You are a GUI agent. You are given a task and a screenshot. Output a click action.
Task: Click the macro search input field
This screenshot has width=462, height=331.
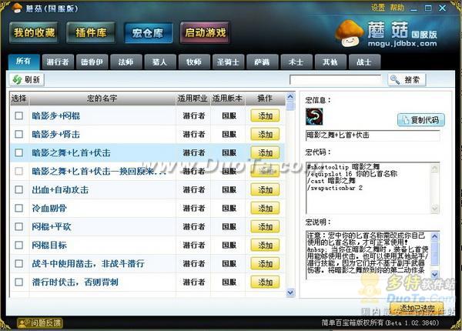tap(336, 79)
